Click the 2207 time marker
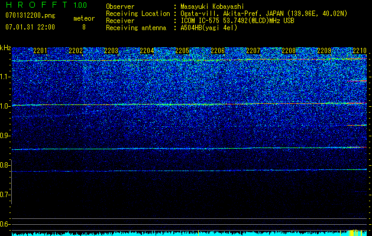Viewport: 372px width, 236px height. click(253, 51)
